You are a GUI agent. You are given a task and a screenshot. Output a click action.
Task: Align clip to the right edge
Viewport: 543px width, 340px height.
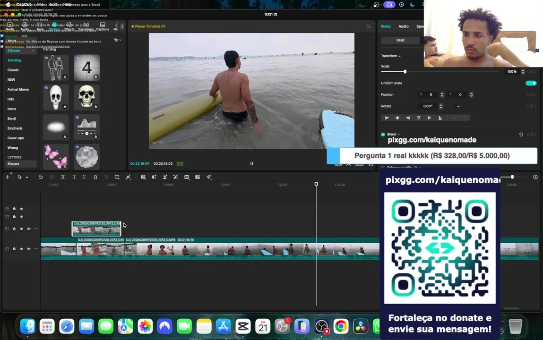tap(408, 118)
